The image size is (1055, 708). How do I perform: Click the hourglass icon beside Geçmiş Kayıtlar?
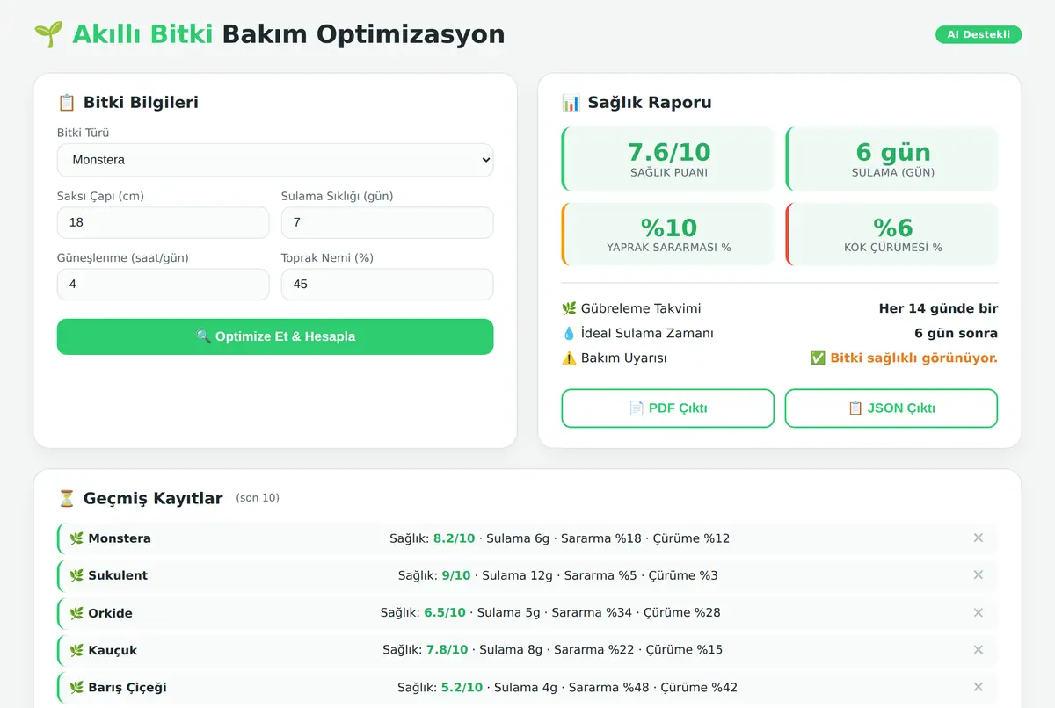click(66, 498)
